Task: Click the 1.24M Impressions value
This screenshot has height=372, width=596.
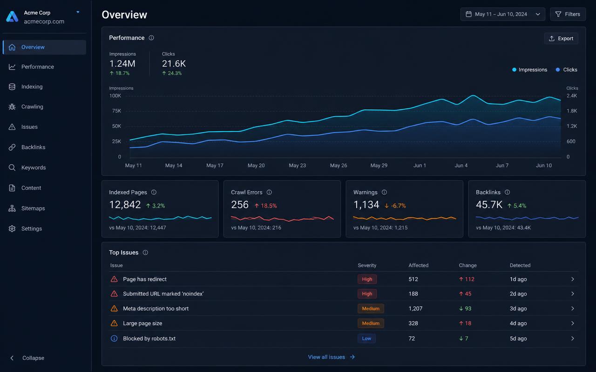Action: pyautogui.click(x=122, y=64)
